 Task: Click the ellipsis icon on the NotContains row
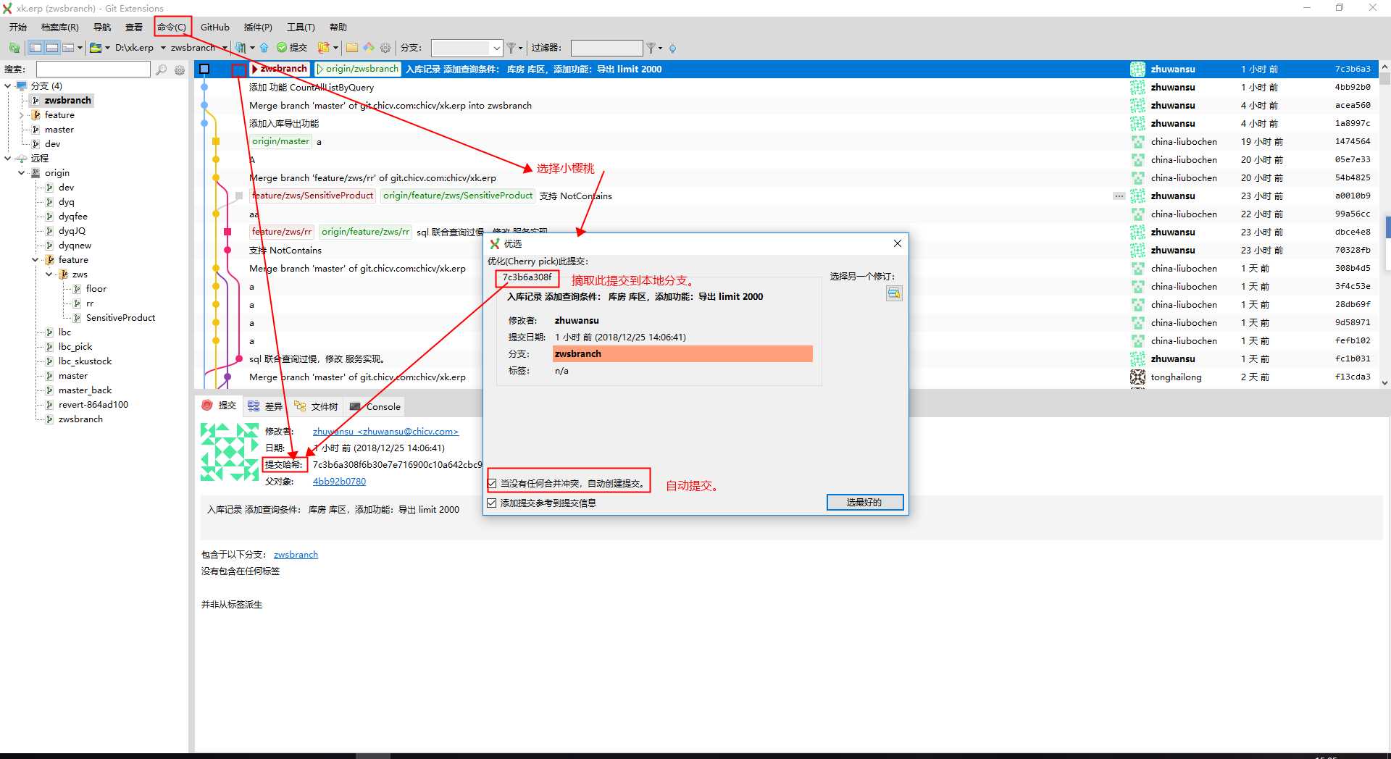[x=1119, y=196]
